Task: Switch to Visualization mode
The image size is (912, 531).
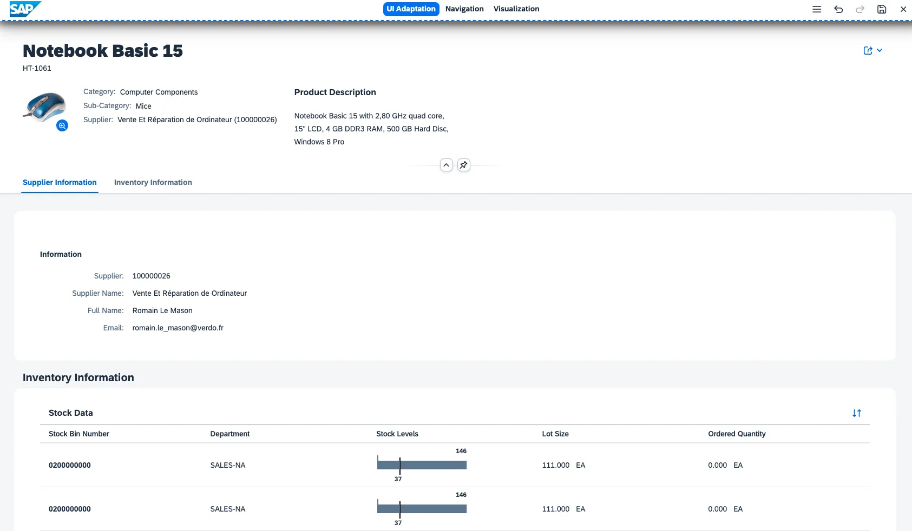Action: click(x=516, y=9)
